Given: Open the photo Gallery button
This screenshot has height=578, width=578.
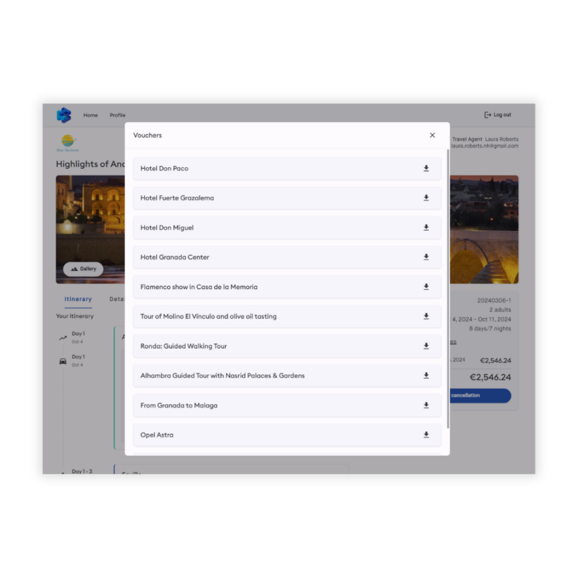Looking at the screenshot, I should (83, 268).
